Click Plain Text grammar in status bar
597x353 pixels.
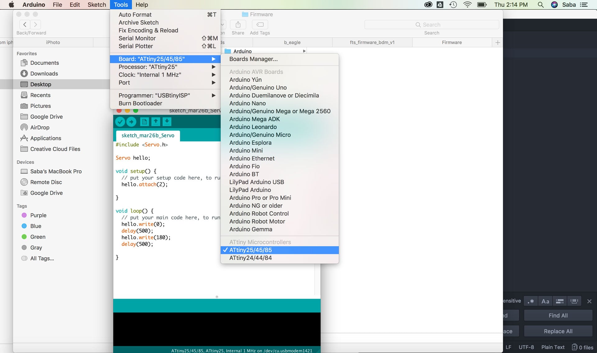[x=553, y=347]
